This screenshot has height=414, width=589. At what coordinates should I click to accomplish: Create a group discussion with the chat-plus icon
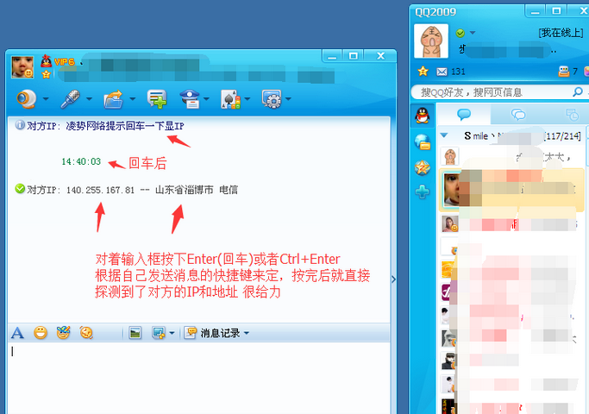coord(157,99)
